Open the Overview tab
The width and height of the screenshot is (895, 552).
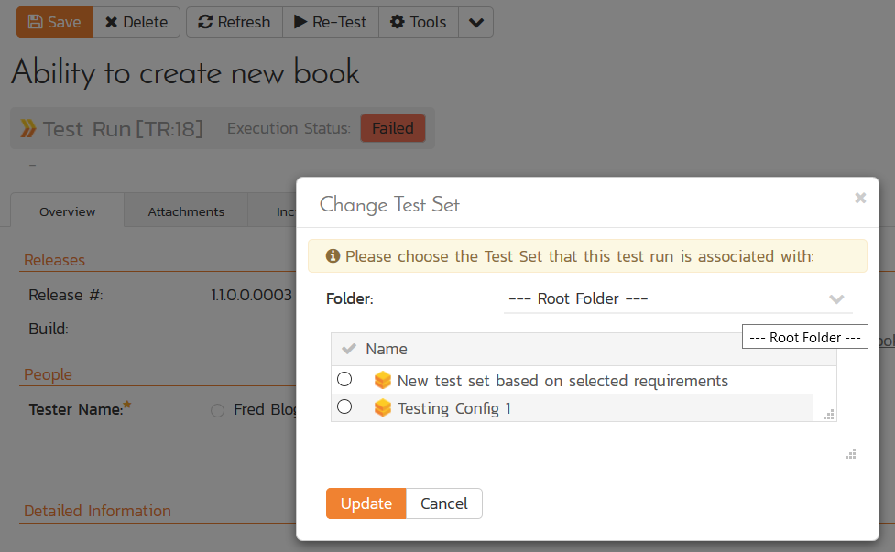(67, 211)
